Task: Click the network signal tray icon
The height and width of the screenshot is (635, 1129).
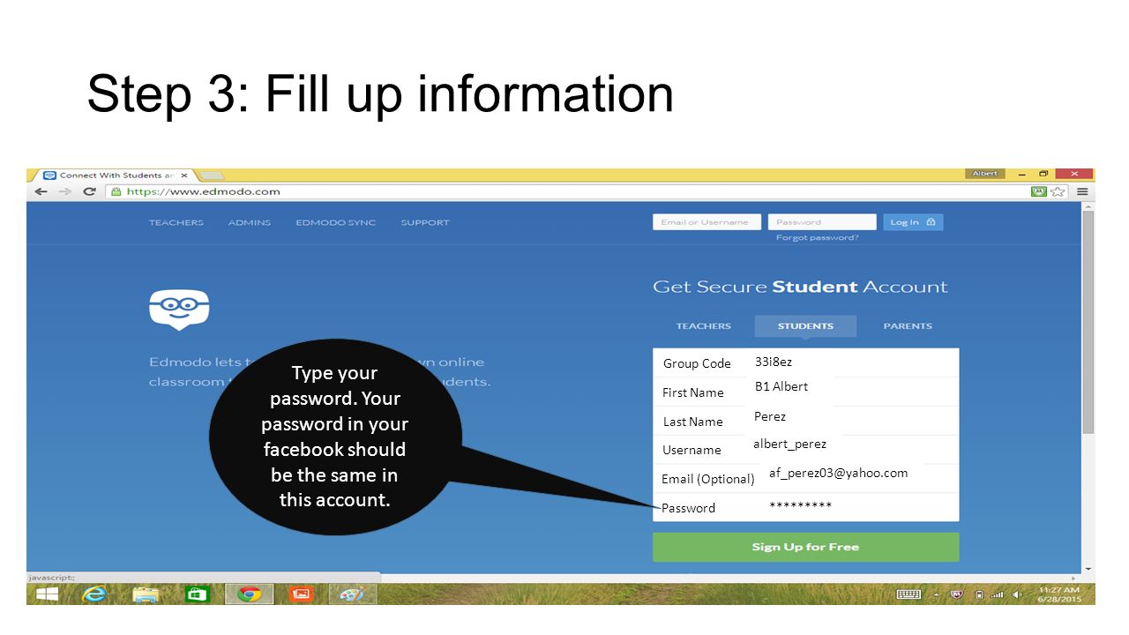Action: click(998, 594)
